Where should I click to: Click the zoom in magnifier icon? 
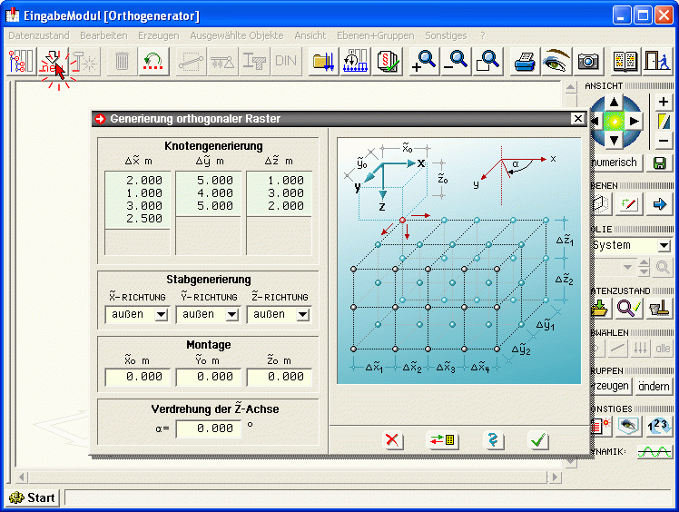(x=423, y=61)
